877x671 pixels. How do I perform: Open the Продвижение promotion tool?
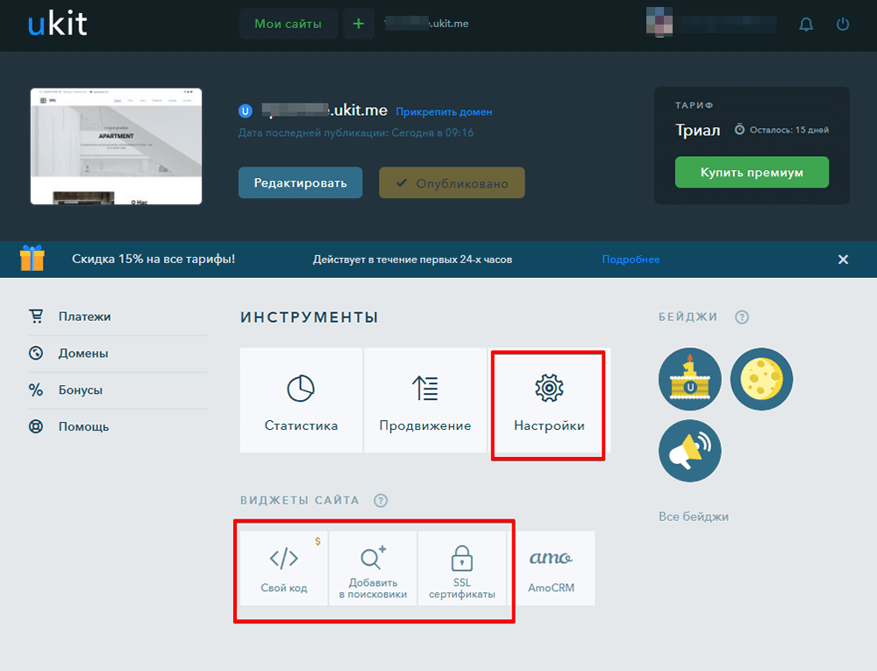click(x=425, y=400)
